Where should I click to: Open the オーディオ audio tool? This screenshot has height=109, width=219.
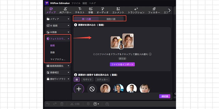pyautogui.click(x=102, y=11)
